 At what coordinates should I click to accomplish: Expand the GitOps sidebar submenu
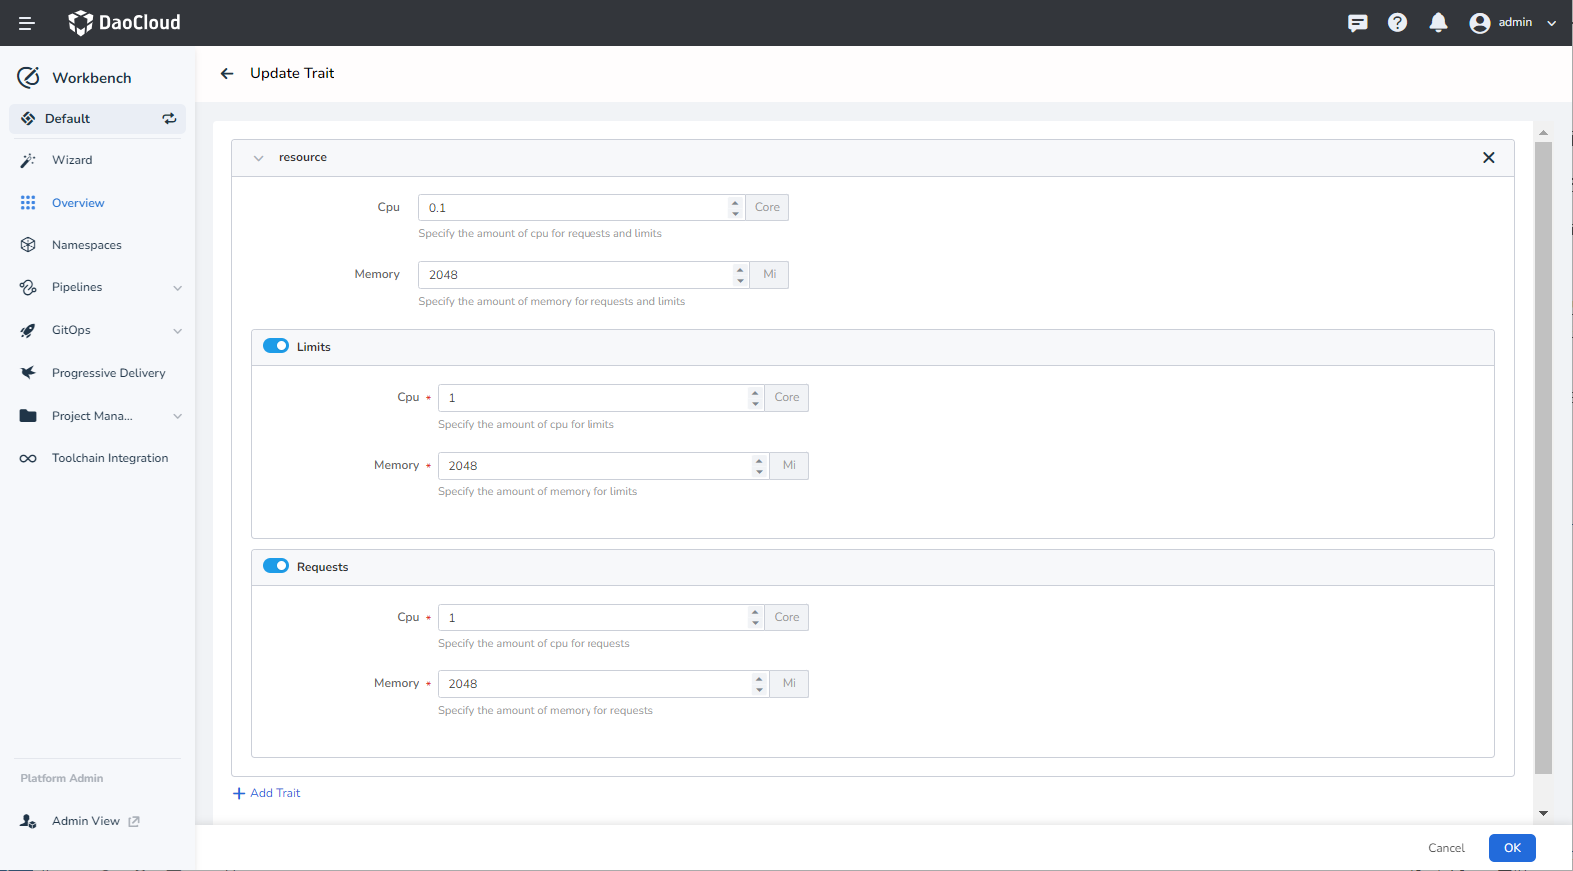pyautogui.click(x=177, y=331)
